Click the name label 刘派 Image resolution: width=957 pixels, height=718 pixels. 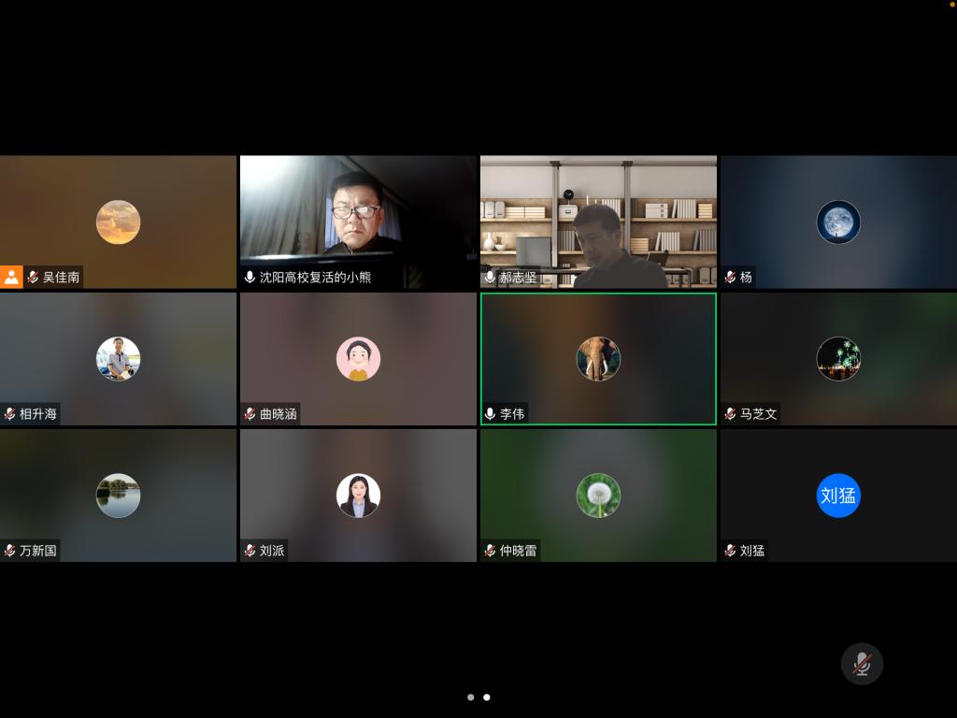tap(272, 551)
